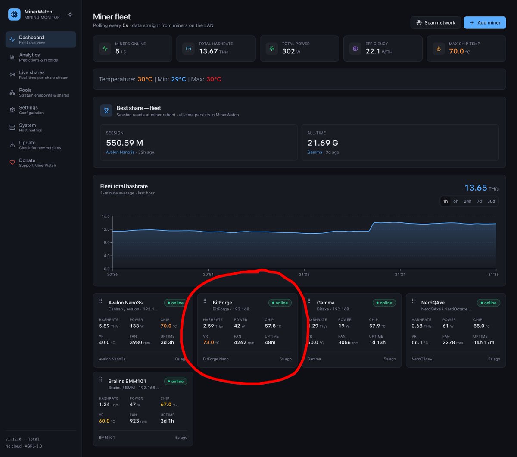The image size is (517, 457).
Task: Open the Gamma all-time share link
Action: 315,152
